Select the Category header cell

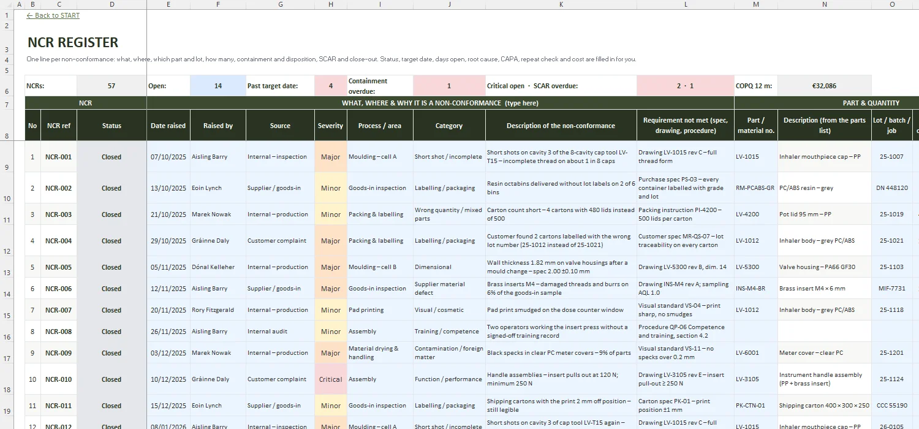[x=449, y=126]
